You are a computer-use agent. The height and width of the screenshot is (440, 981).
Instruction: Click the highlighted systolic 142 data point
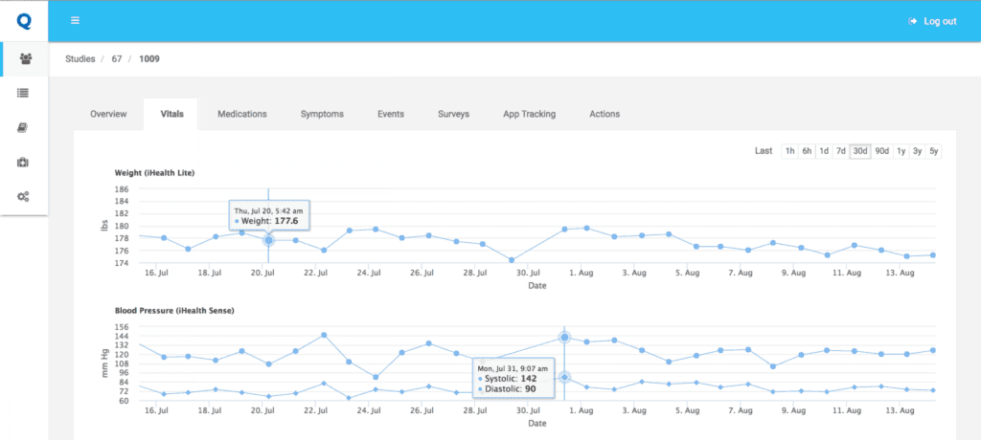pyautogui.click(x=564, y=338)
